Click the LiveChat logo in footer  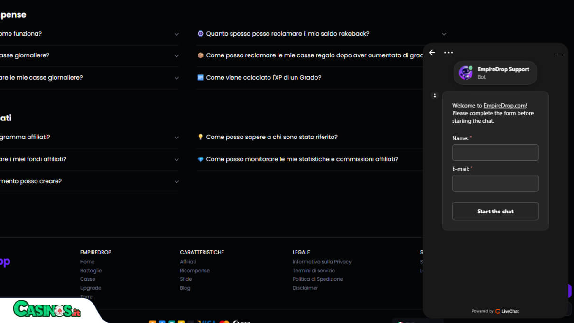pos(507,311)
